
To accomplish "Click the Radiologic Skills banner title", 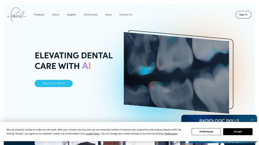I will tap(219, 121).
